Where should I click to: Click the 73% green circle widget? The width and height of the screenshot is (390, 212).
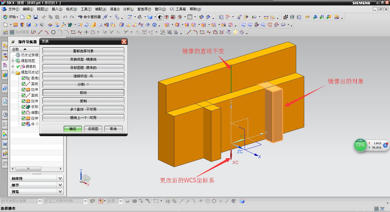[360, 145]
